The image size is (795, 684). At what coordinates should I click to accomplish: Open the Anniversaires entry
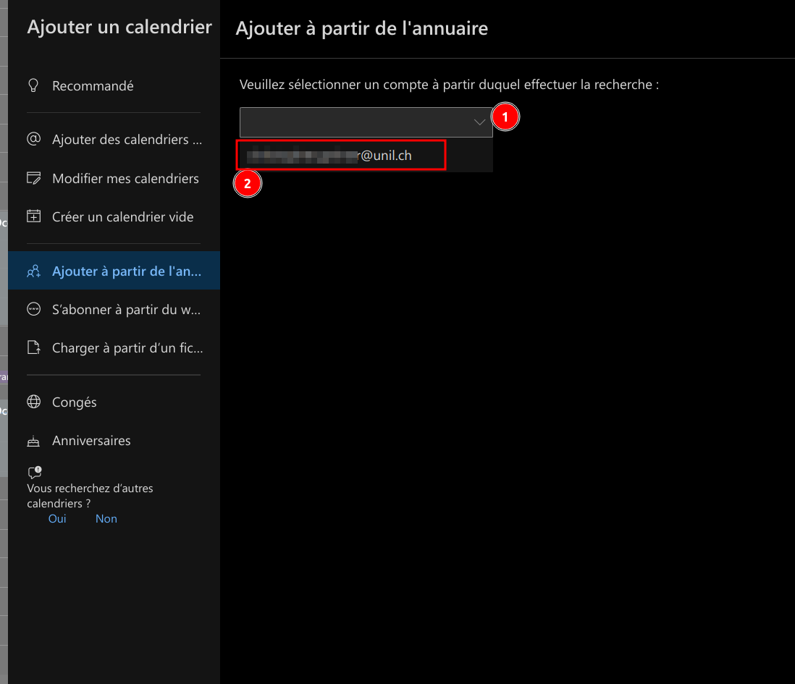[91, 440]
